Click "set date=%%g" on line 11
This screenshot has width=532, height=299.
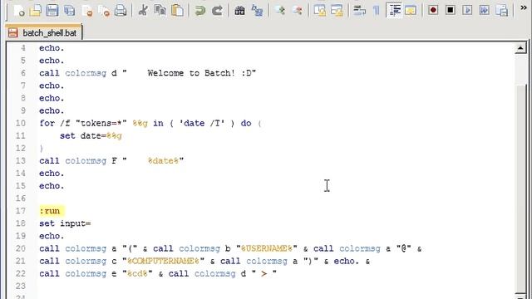coord(91,135)
